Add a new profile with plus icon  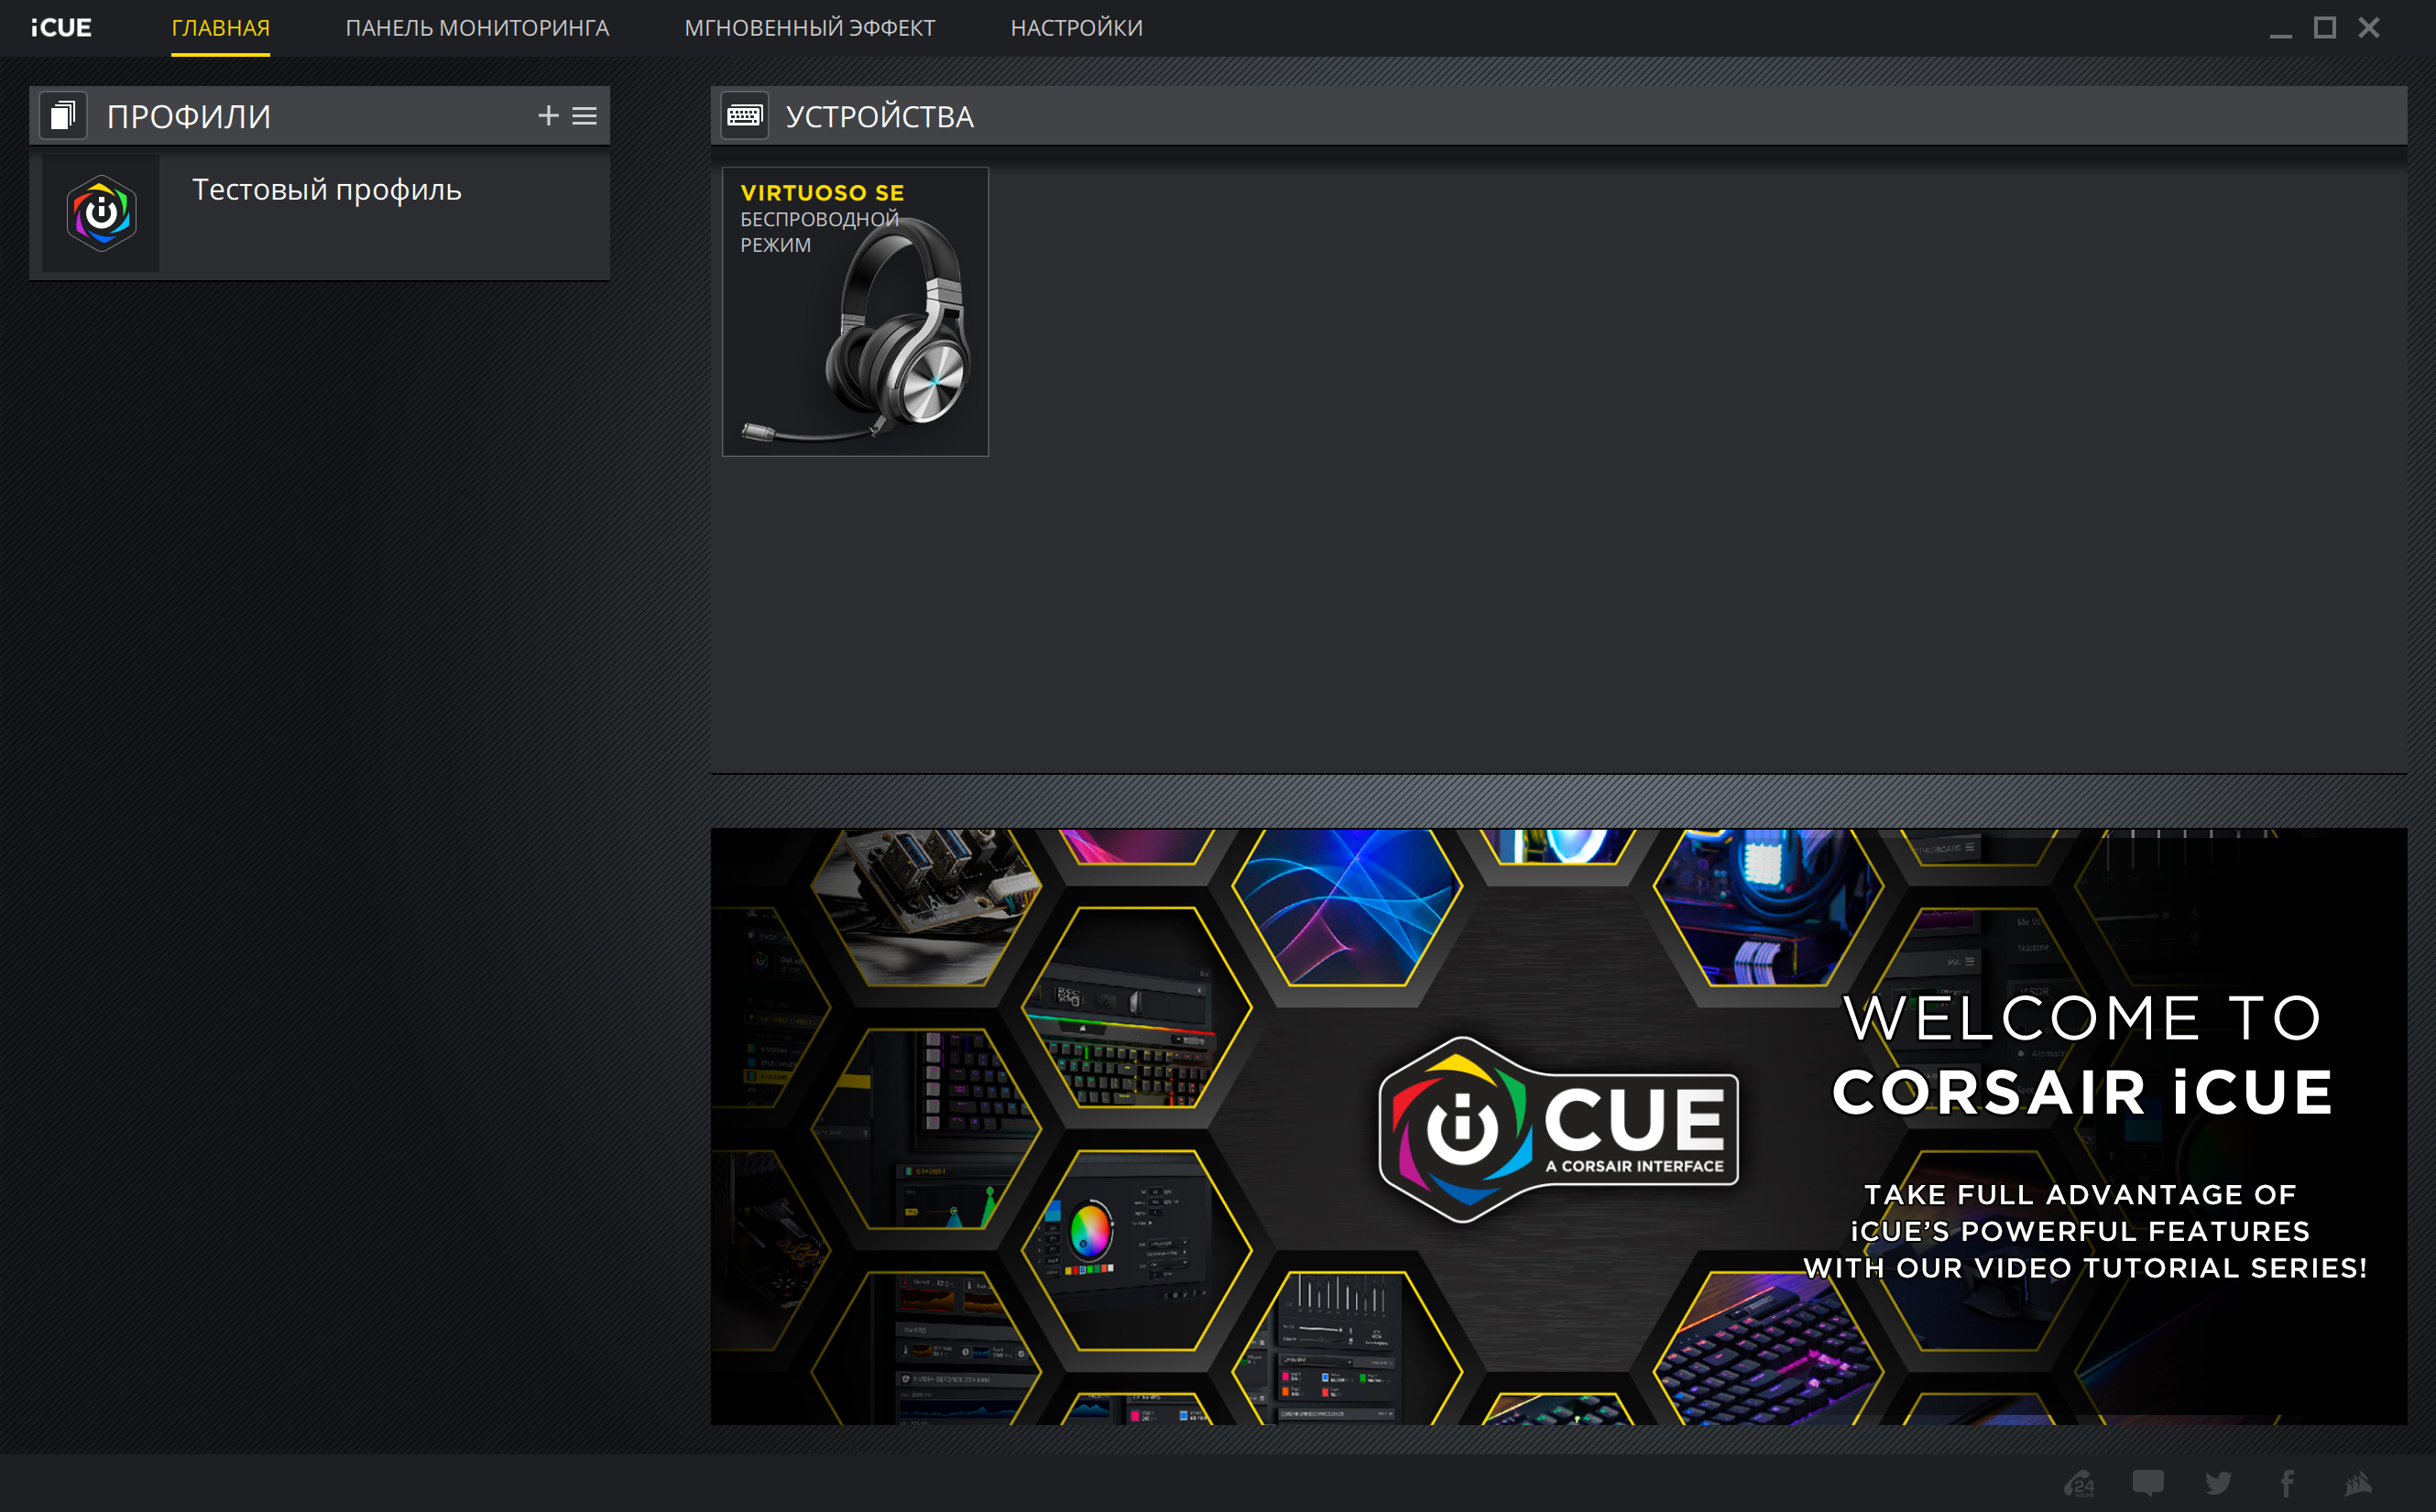click(x=547, y=116)
